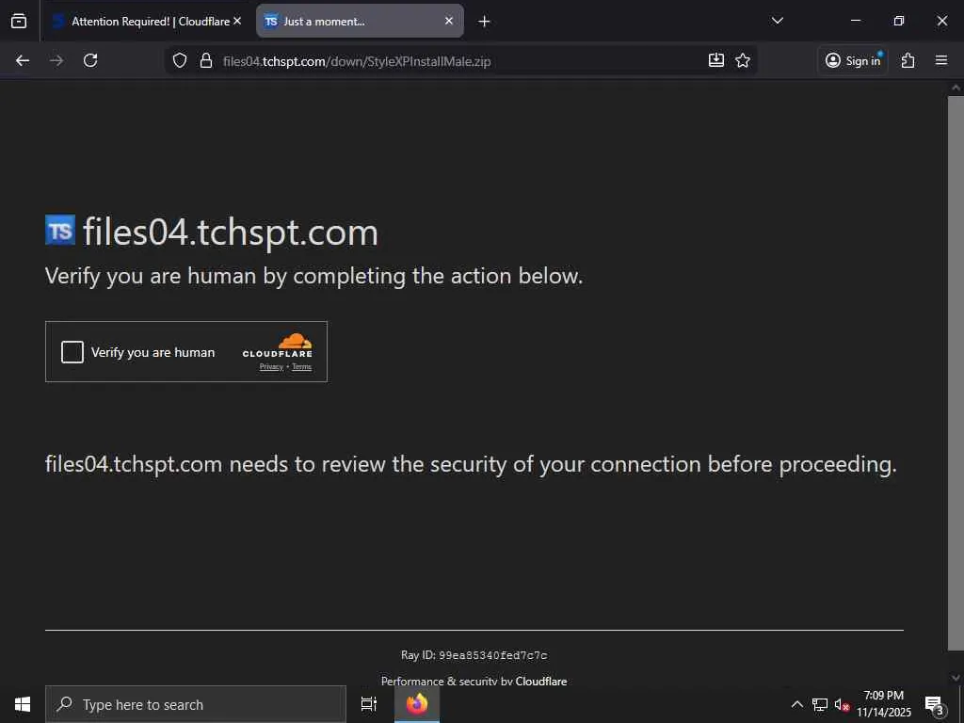Bookmark this page with the star
The width and height of the screenshot is (964, 723).
743,60
